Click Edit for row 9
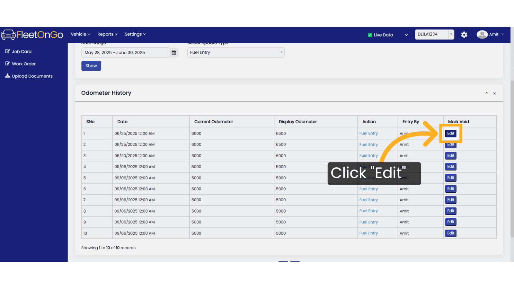The width and height of the screenshot is (514, 289). point(451,222)
